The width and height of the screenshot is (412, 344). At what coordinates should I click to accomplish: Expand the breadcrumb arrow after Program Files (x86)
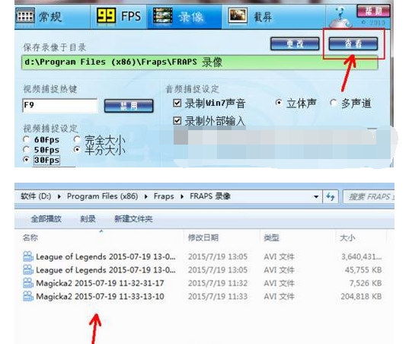click(145, 196)
